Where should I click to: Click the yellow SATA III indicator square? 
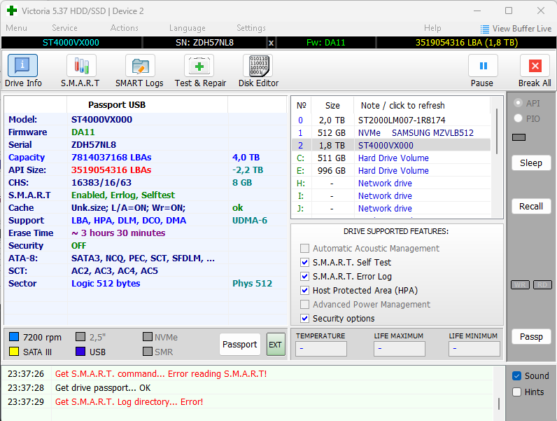[14, 352]
